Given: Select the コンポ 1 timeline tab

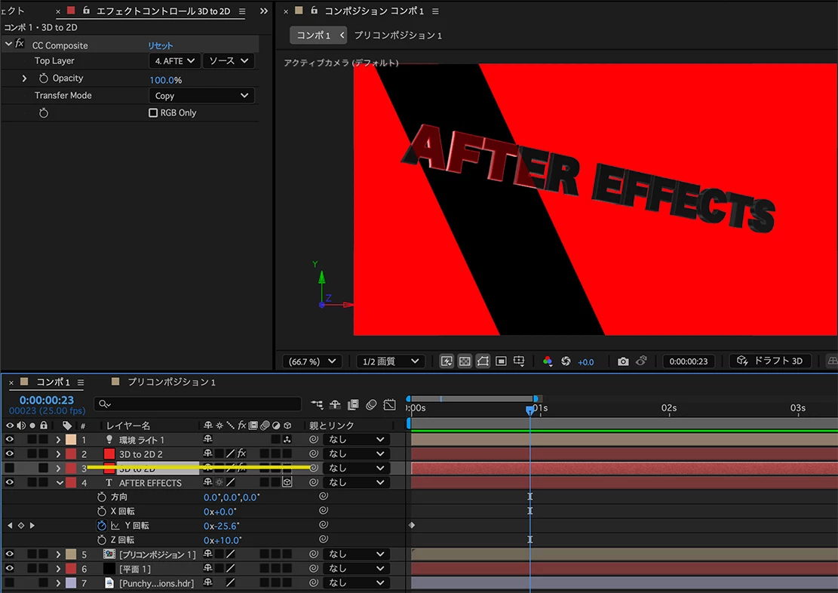Looking at the screenshot, I should pyautogui.click(x=53, y=382).
